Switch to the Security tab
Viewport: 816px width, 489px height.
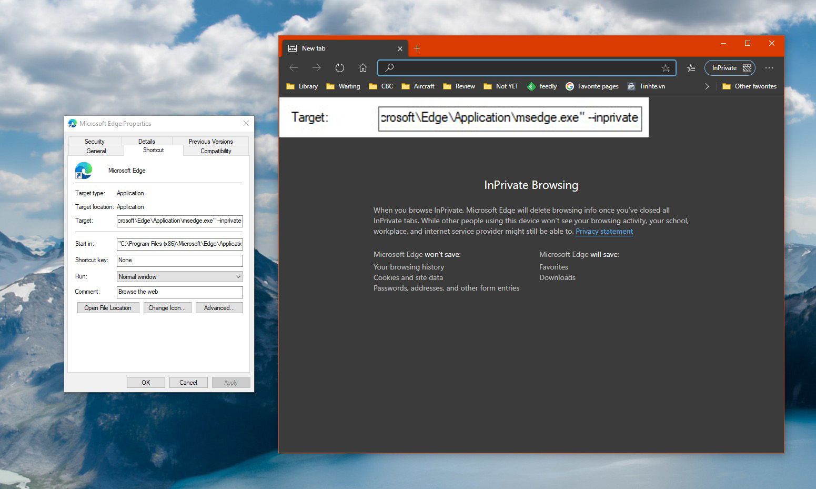point(95,141)
